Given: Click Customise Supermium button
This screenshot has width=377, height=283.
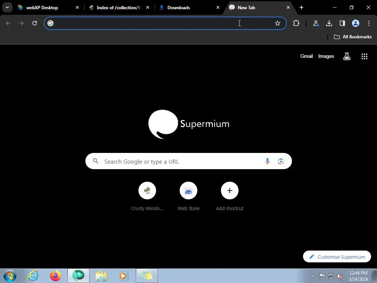Looking at the screenshot, I should [337, 257].
